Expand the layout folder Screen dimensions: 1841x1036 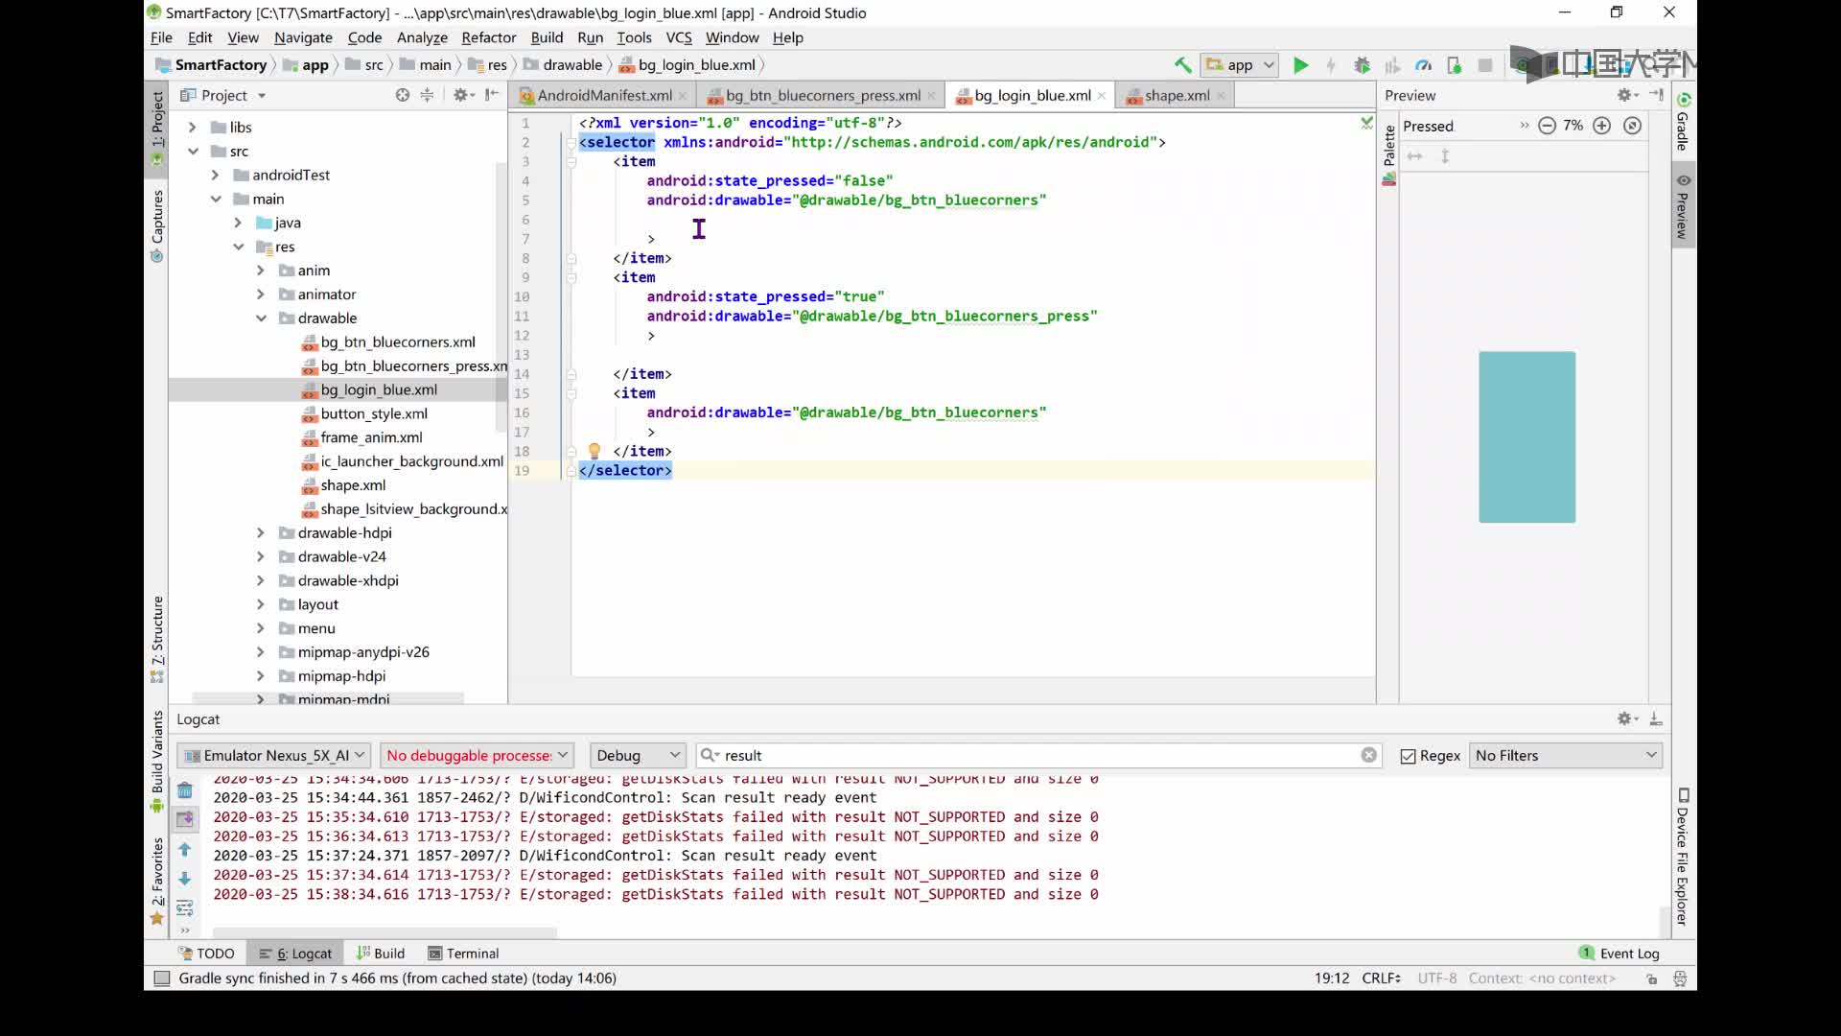[261, 604]
